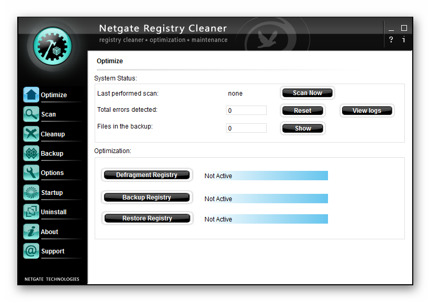This screenshot has height=302, width=430.
Task: Click Restore Registry button
Action: (x=147, y=218)
